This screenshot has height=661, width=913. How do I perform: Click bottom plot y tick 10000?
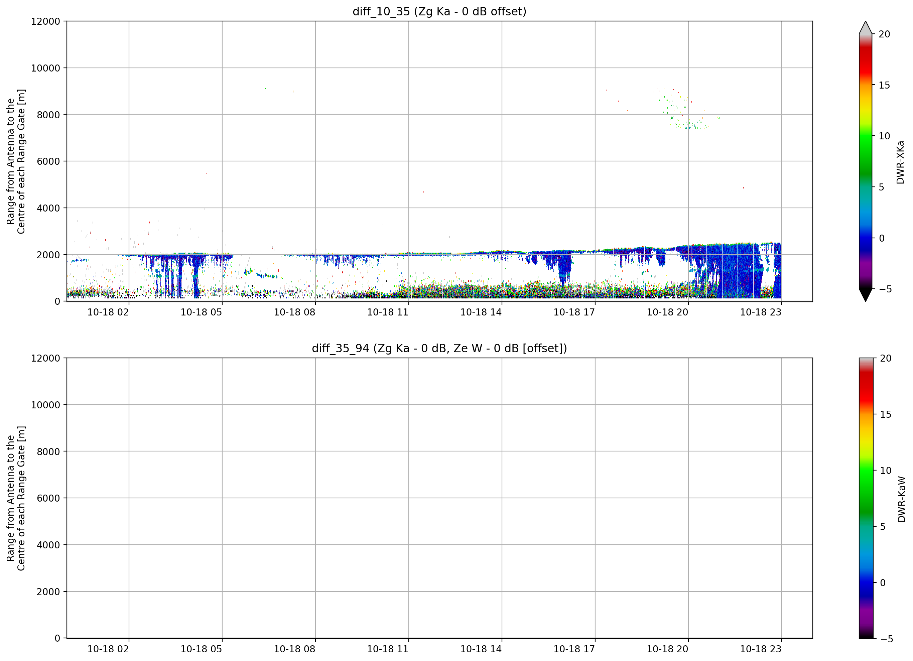(45, 405)
